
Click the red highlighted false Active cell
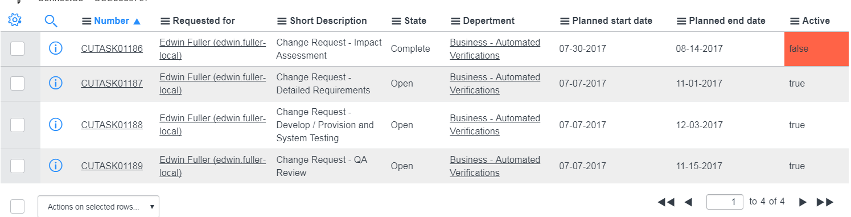click(x=816, y=48)
